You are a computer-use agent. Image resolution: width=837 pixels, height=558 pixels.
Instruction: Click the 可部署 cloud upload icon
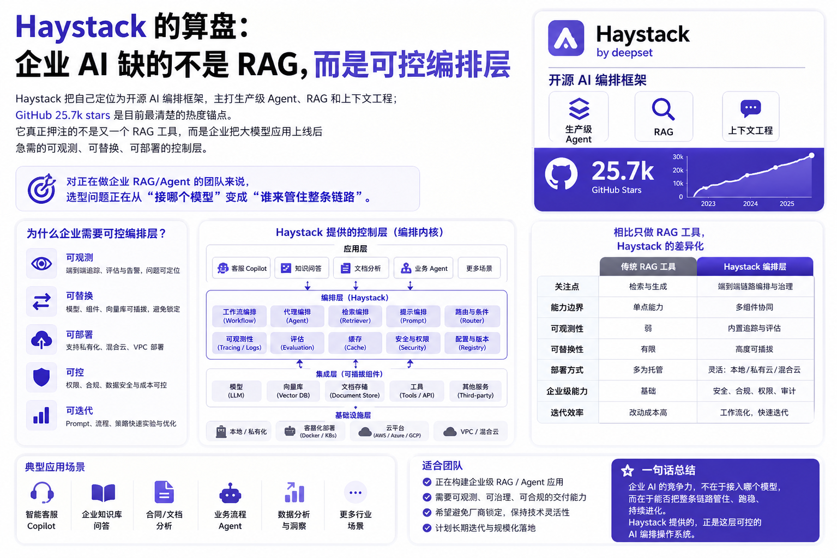41,339
